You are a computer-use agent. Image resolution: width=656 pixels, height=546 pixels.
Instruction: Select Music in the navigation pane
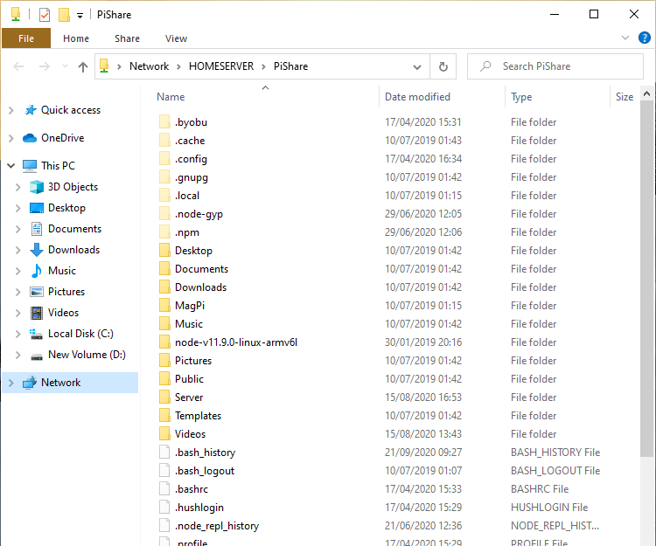[x=62, y=270]
